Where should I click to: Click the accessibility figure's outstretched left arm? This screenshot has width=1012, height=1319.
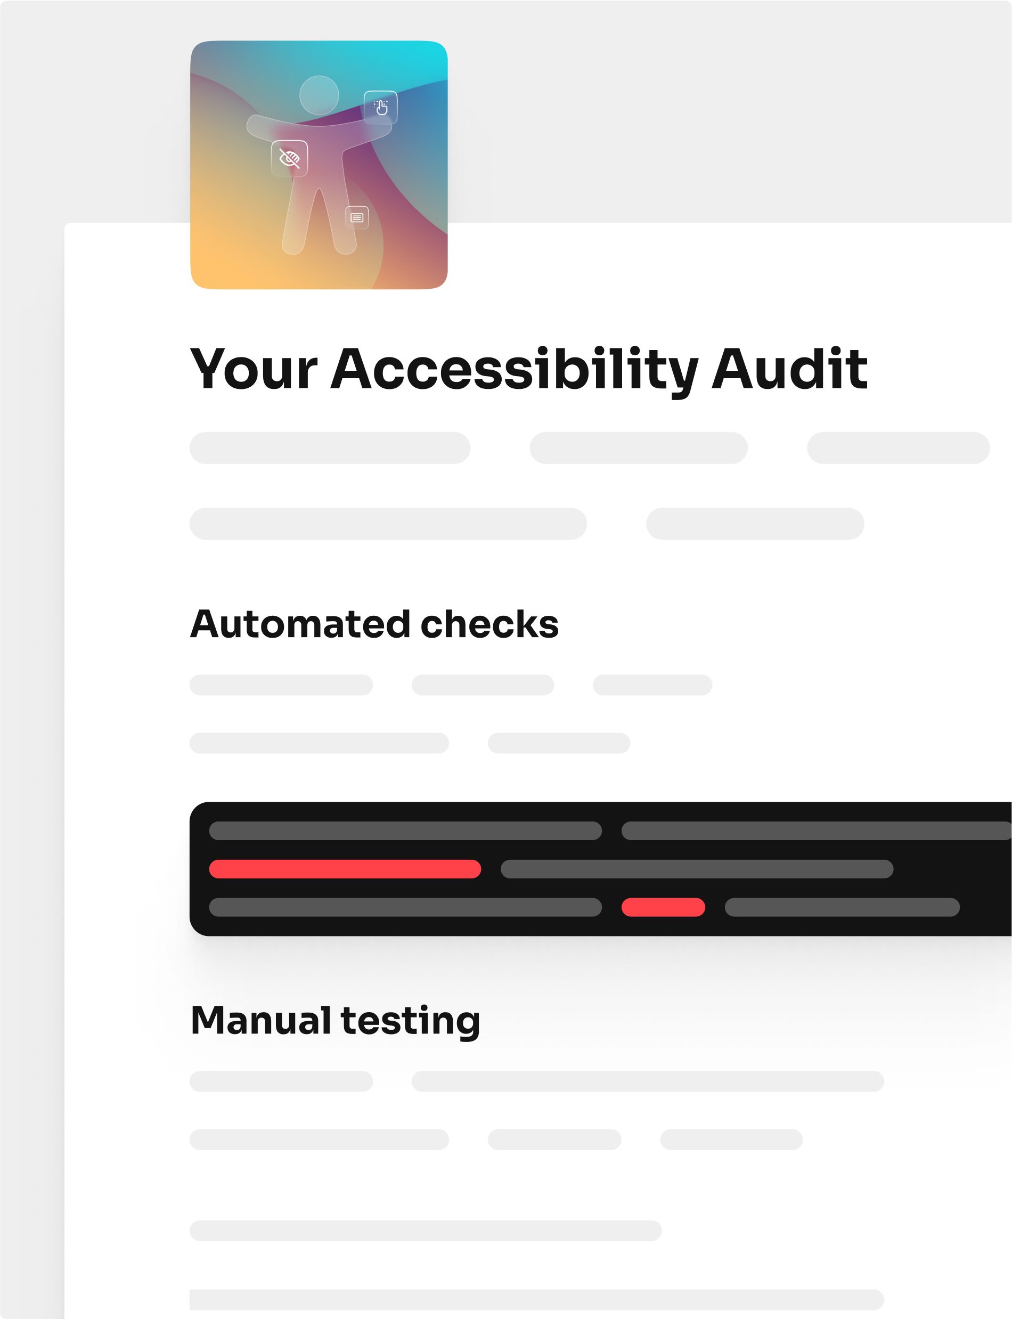point(274,127)
